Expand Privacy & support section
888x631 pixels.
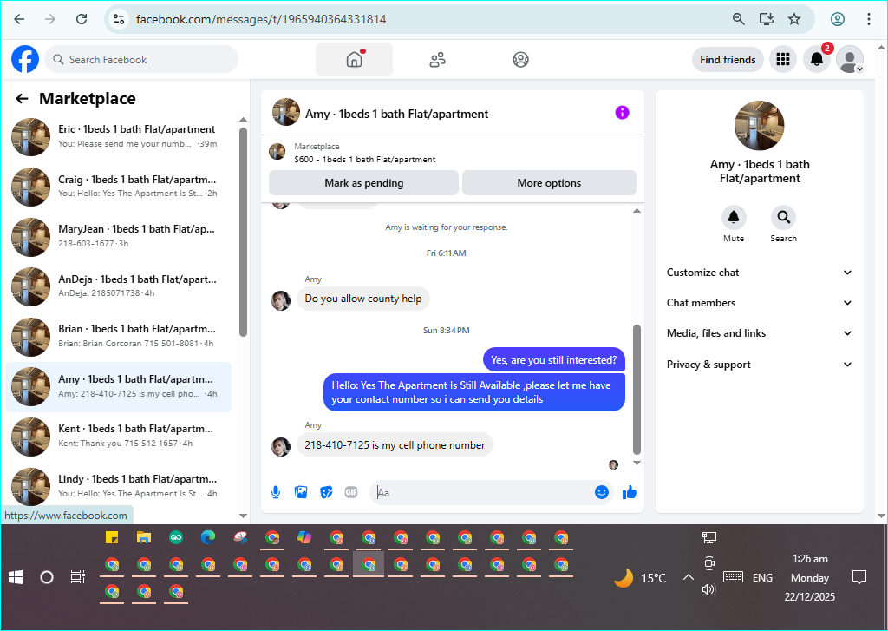point(759,365)
